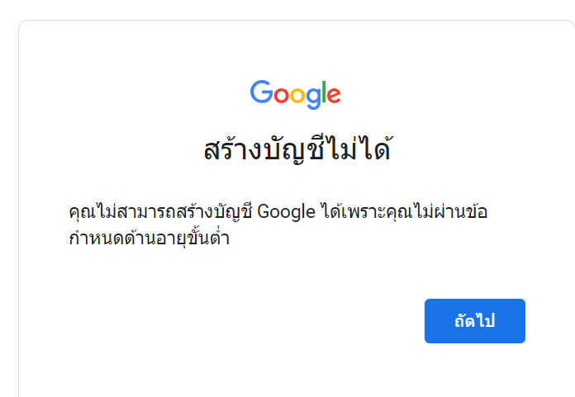575x397 pixels.
Task: Click the white space between the heading and message
Action: (x=296, y=182)
